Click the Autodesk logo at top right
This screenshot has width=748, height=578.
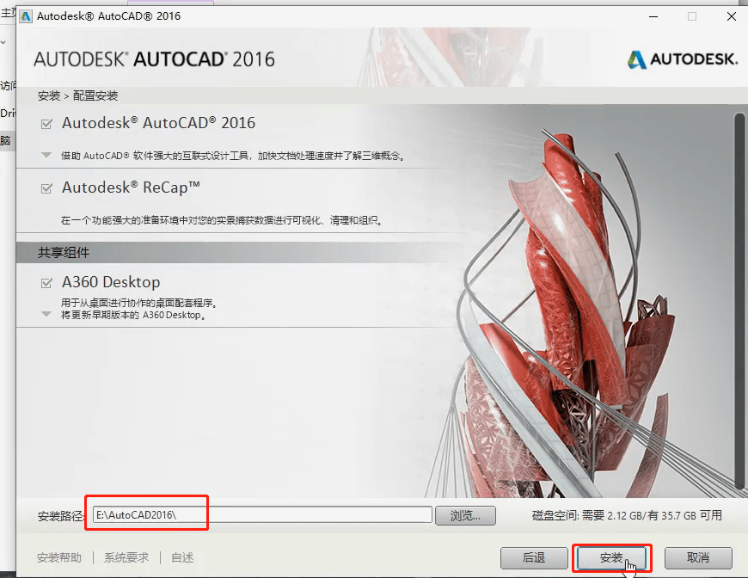tap(682, 59)
